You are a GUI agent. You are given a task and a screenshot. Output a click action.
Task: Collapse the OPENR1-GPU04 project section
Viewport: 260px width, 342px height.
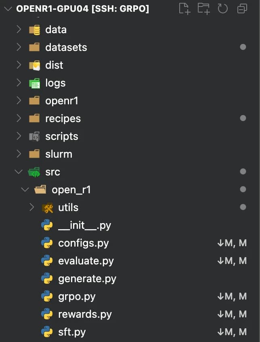pos(8,7)
